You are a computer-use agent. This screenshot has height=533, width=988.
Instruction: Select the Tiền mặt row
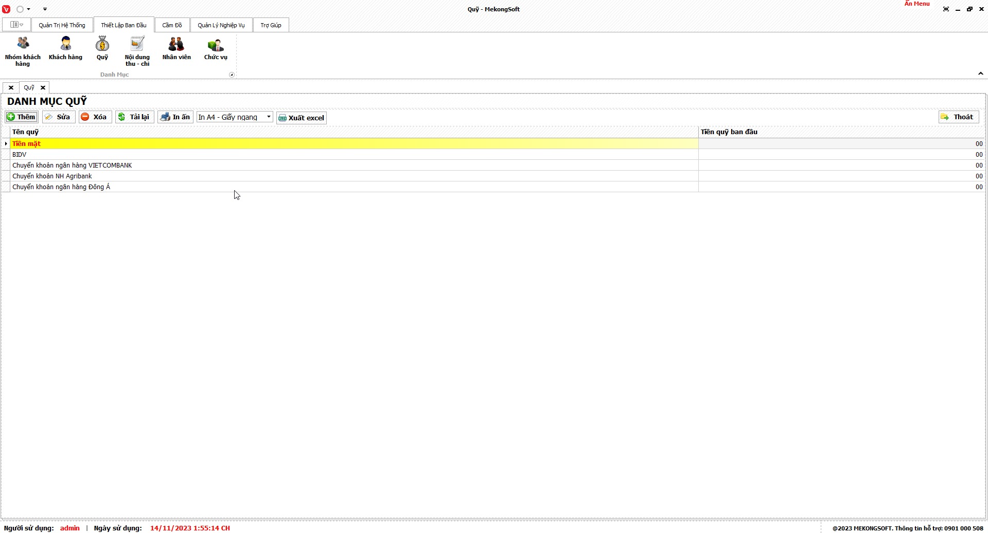354,144
